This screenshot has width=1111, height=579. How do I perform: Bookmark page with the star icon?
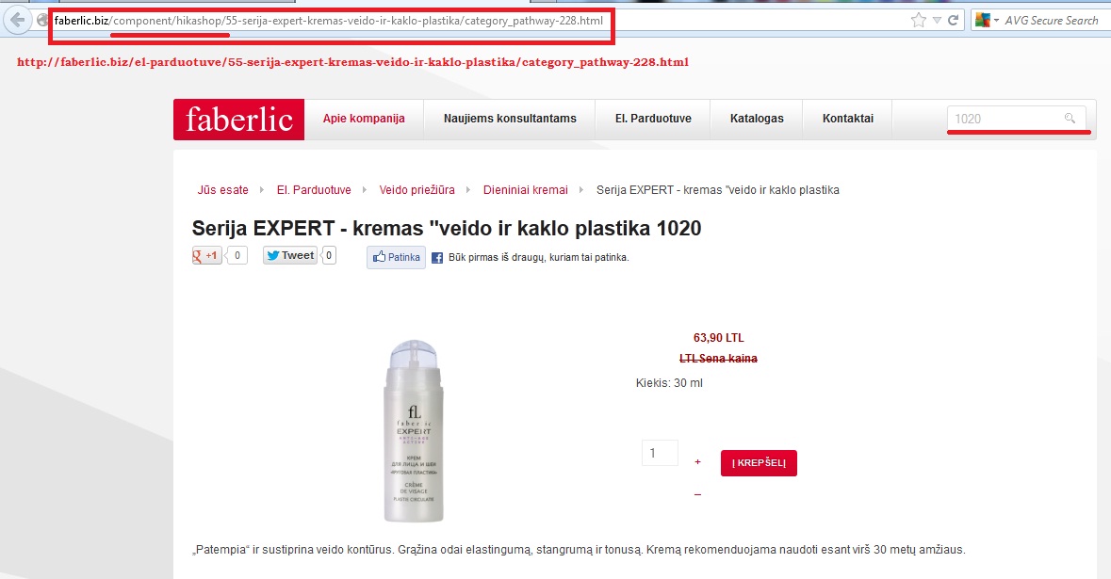[x=918, y=20]
